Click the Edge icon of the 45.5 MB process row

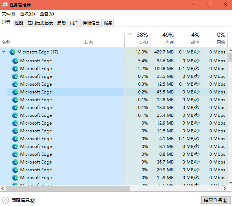pyautogui.click(x=15, y=92)
